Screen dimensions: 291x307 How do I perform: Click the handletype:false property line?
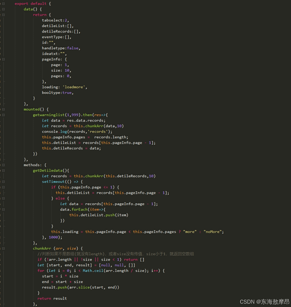click(61, 48)
